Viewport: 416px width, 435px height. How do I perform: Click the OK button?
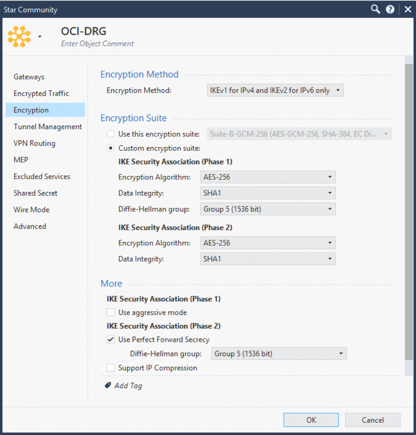coord(311,420)
